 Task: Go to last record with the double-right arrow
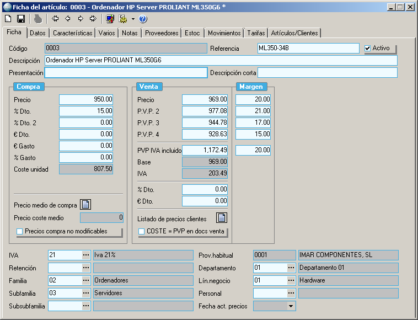click(93, 18)
